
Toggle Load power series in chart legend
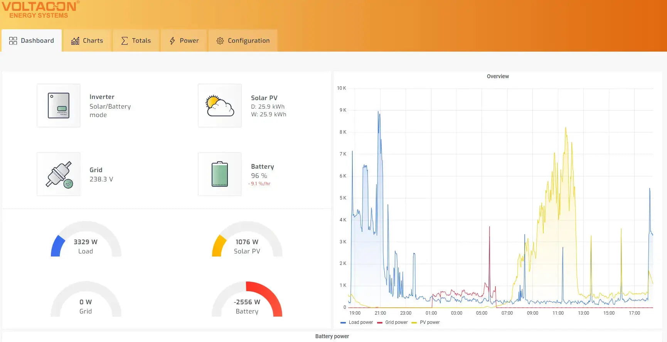(x=357, y=322)
